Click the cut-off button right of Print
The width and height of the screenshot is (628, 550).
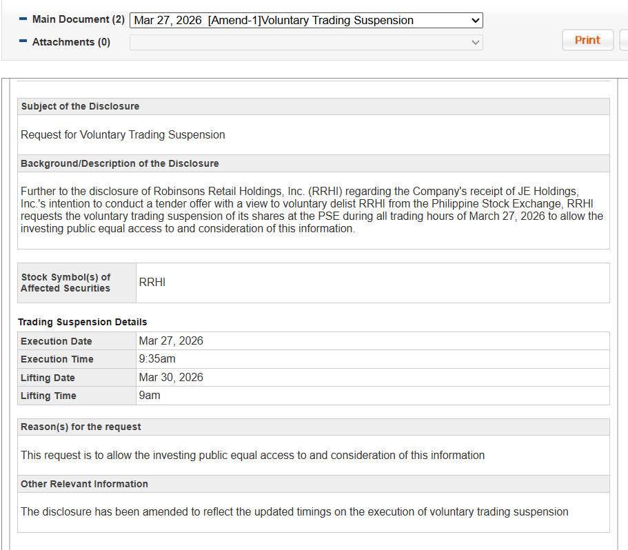(x=624, y=40)
